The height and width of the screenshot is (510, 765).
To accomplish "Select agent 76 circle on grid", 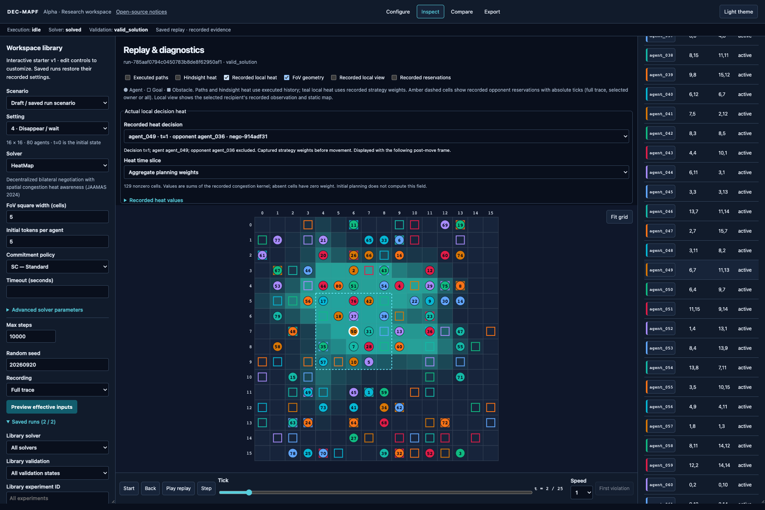I will click(x=353, y=301).
